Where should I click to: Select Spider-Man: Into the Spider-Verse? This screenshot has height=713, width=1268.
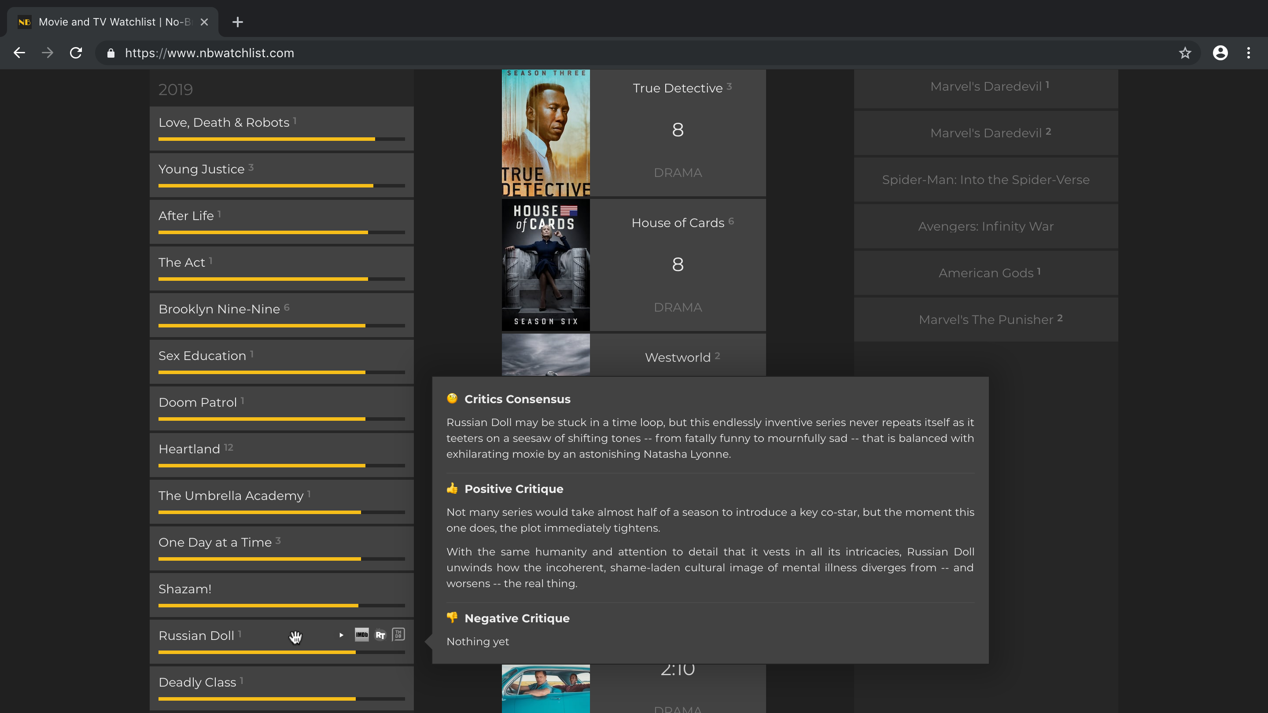click(x=985, y=179)
